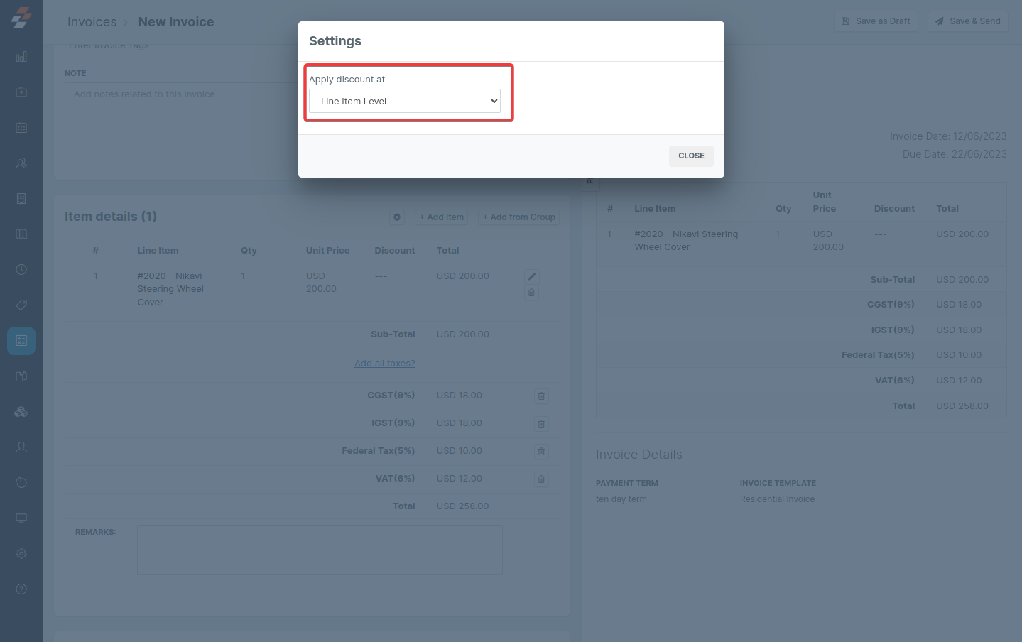Click the Item details (1) heading
Screen dimensions: 1022x642
point(111,217)
